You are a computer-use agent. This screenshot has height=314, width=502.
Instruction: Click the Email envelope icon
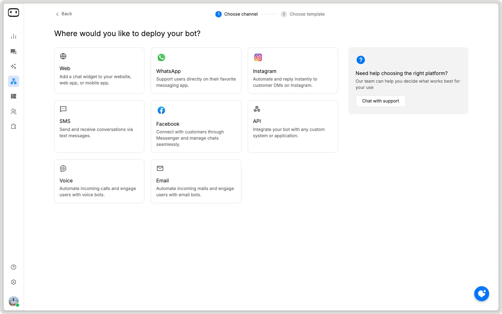[x=160, y=168]
